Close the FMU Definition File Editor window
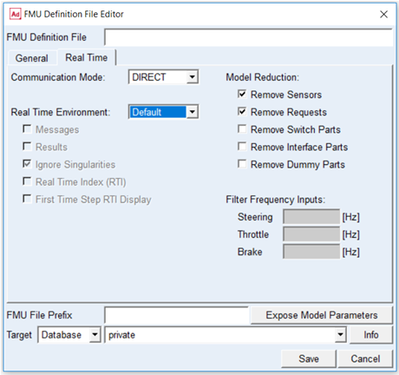 (383, 14)
